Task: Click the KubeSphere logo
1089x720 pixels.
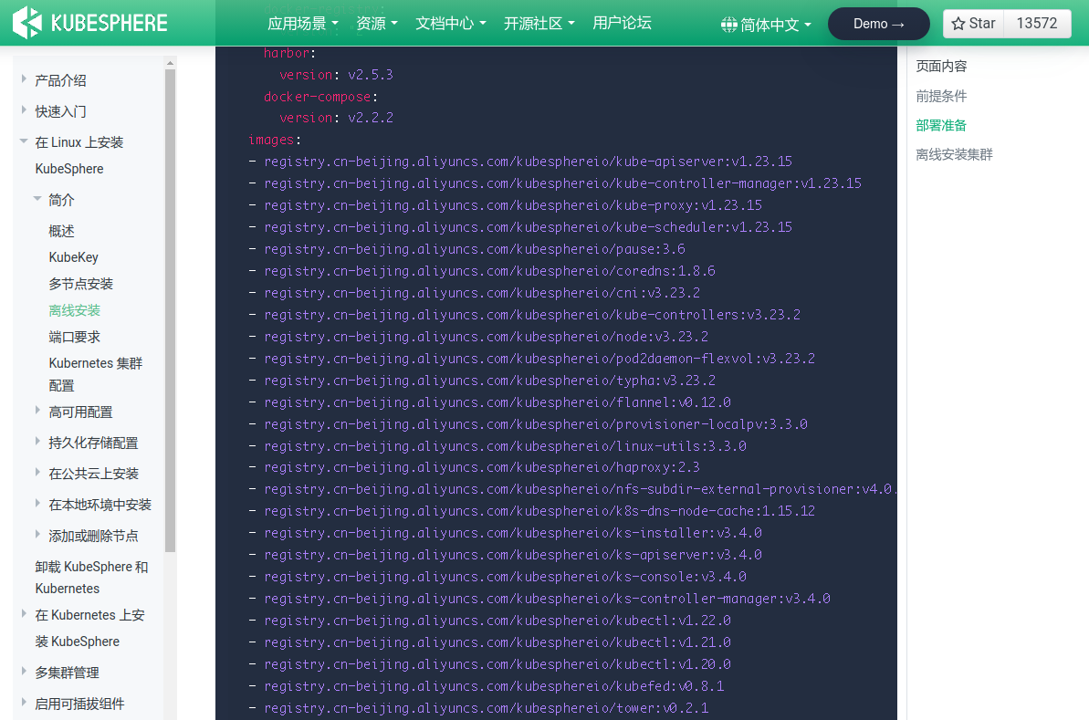Action: coord(90,23)
